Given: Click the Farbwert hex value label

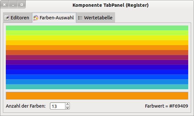Looking at the screenshot, I should tap(167, 106).
